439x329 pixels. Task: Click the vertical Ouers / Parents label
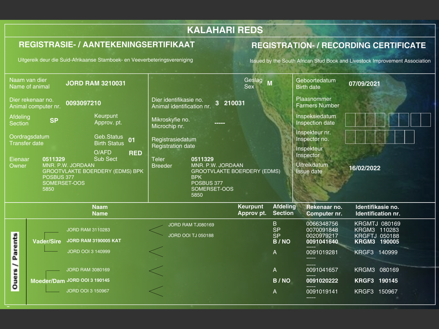(x=15, y=261)
